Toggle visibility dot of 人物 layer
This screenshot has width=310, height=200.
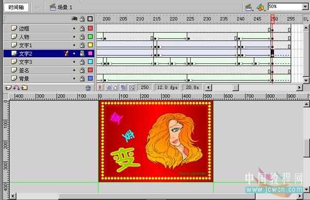pos(74,37)
